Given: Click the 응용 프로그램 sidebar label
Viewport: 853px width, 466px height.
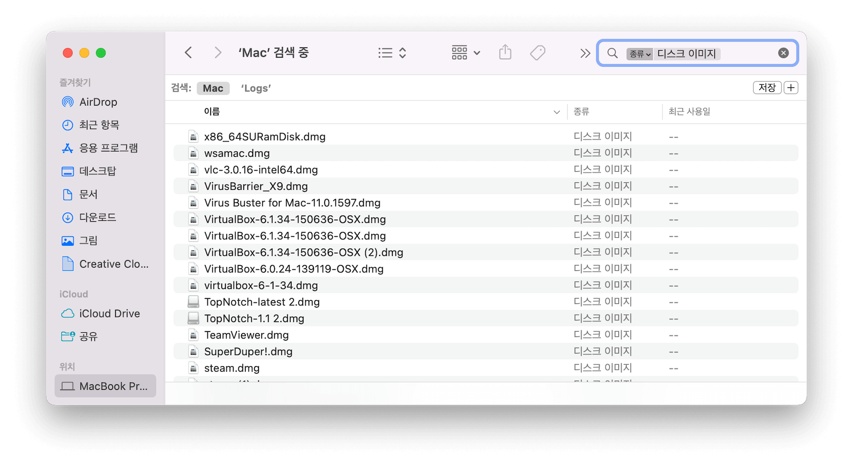Looking at the screenshot, I should 109,148.
